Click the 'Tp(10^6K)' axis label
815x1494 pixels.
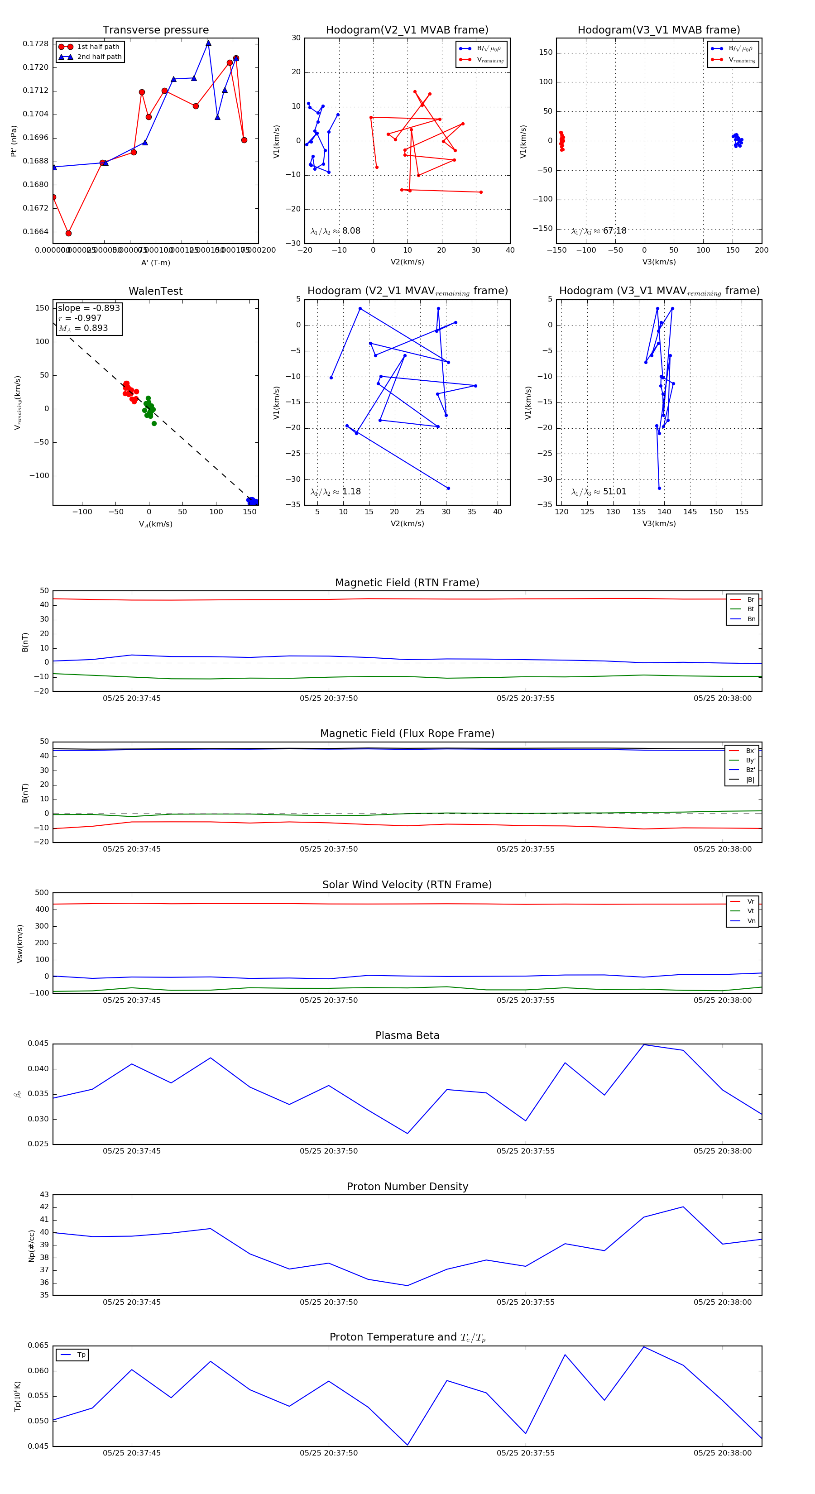pos(17,1397)
